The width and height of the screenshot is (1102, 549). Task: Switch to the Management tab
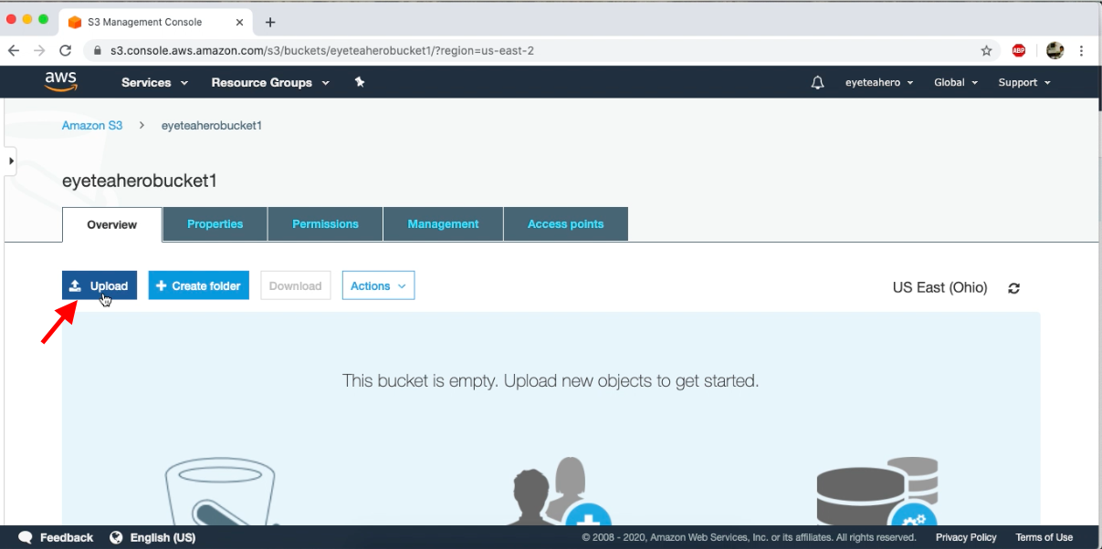pos(443,223)
